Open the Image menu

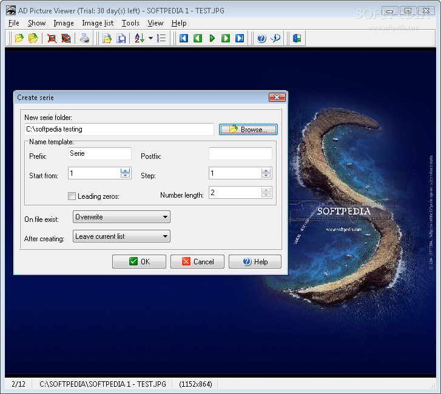pyautogui.click(x=64, y=23)
